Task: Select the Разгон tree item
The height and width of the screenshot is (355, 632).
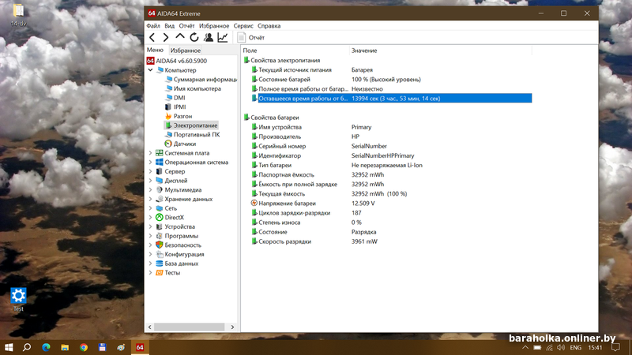Action: (182, 116)
